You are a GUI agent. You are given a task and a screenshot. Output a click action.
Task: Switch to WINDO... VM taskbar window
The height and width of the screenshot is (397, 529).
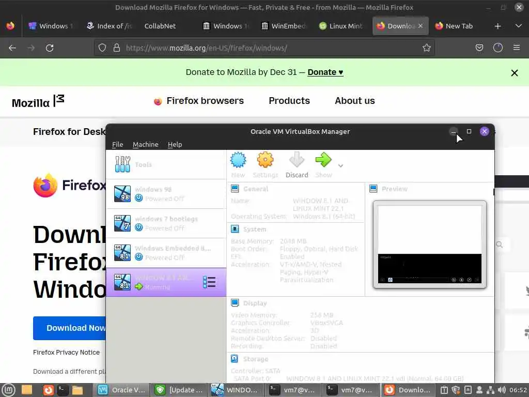click(x=236, y=390)
